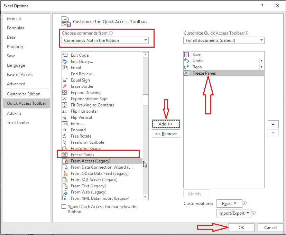
Task: Click the Exponentiation Sign caret icon
Action: point(65,99)
